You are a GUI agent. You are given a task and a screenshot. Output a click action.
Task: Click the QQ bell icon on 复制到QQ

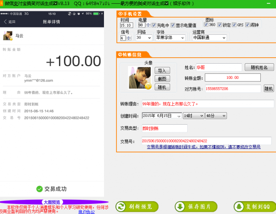tap(239, 207)
